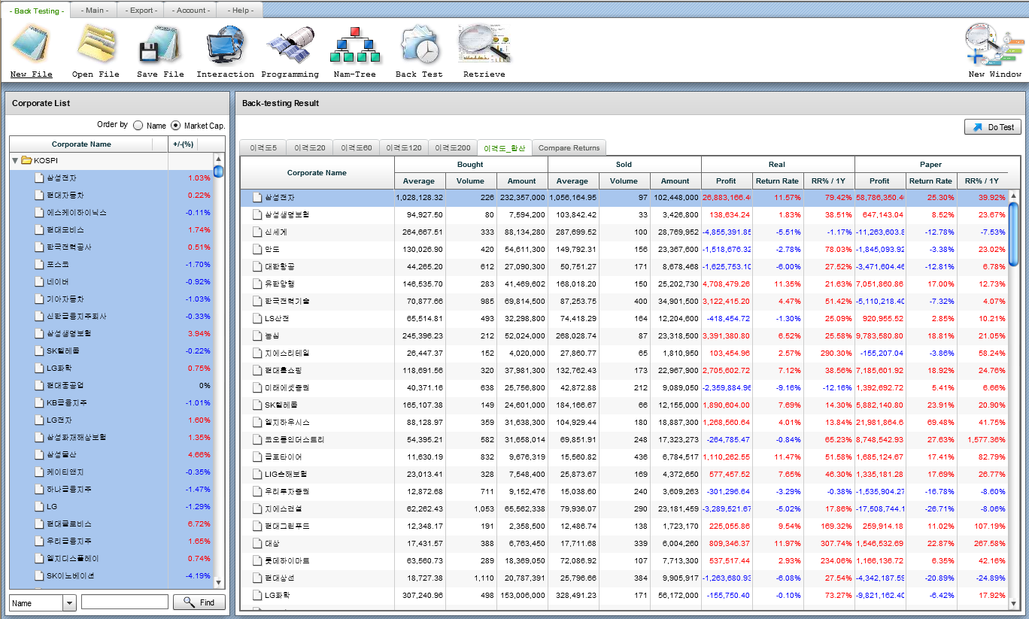This screenshot has width=1029, height=619.
Task: Start the Back Test tool
Action: point(419,45)
